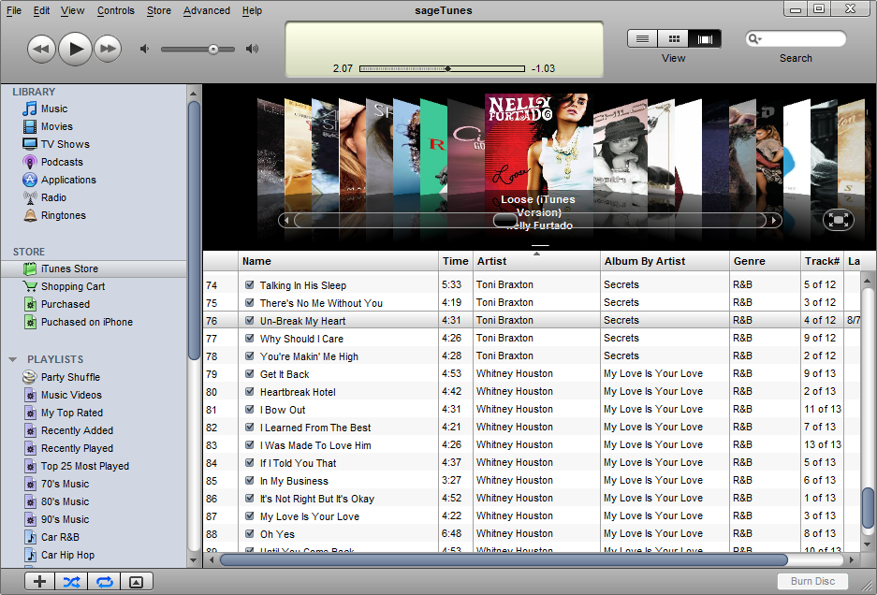Viewport: 877px width, 595px height.
Task: Click the low volume speaker icon
Action: tap(144, 49)
